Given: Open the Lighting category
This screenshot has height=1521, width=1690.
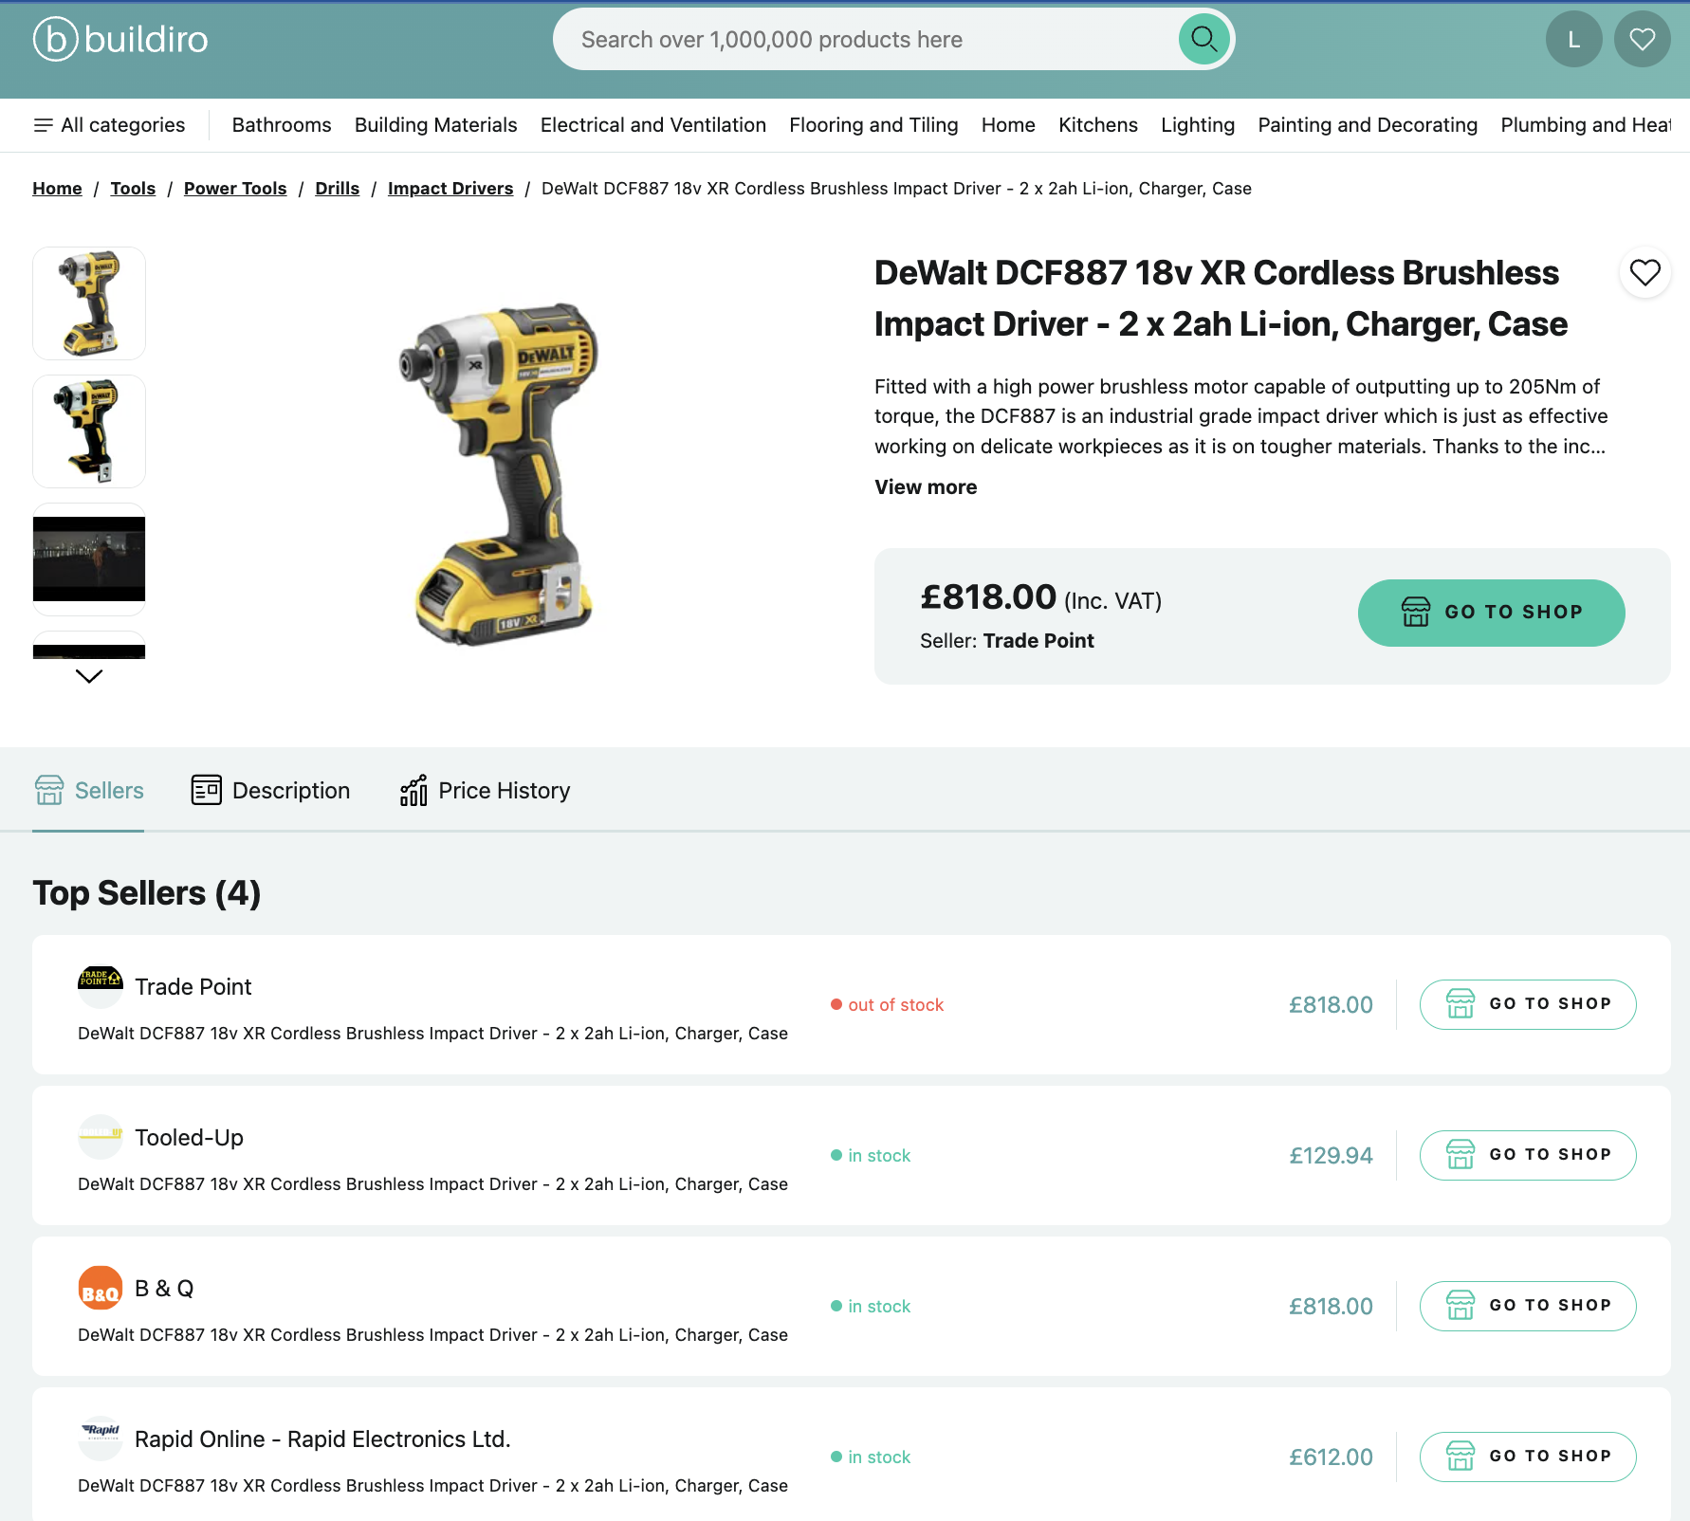Looking at the screenshot, I should pyautogui.click(x=1198, y=125).
